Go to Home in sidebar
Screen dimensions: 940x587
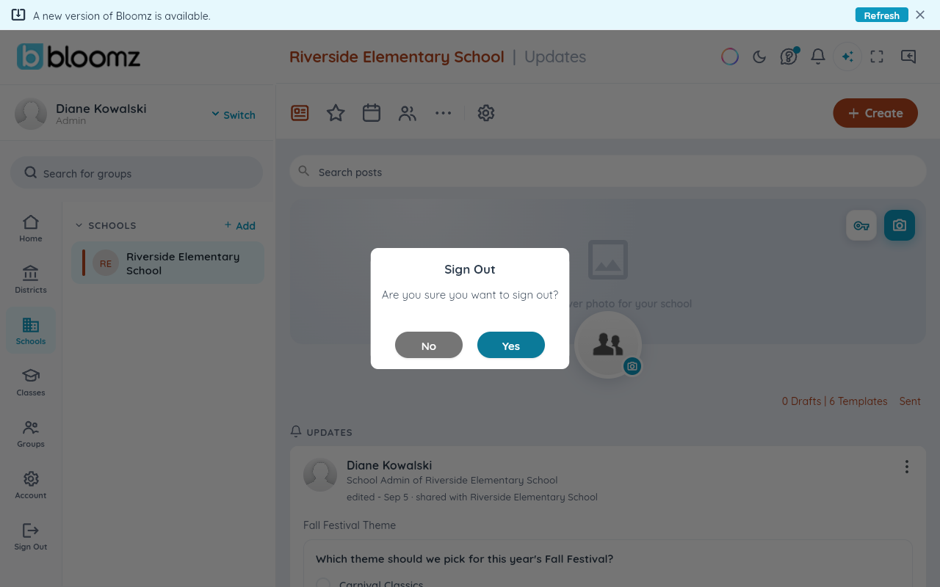(31, 228)
